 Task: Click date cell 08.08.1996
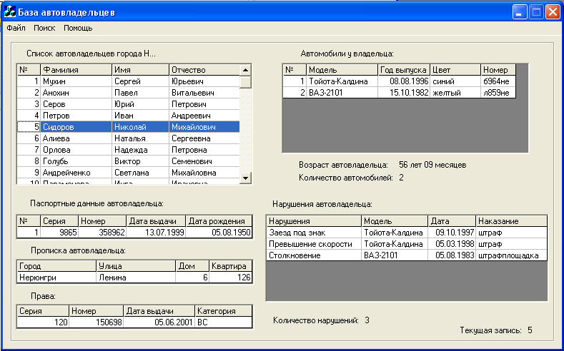(404, 81)
